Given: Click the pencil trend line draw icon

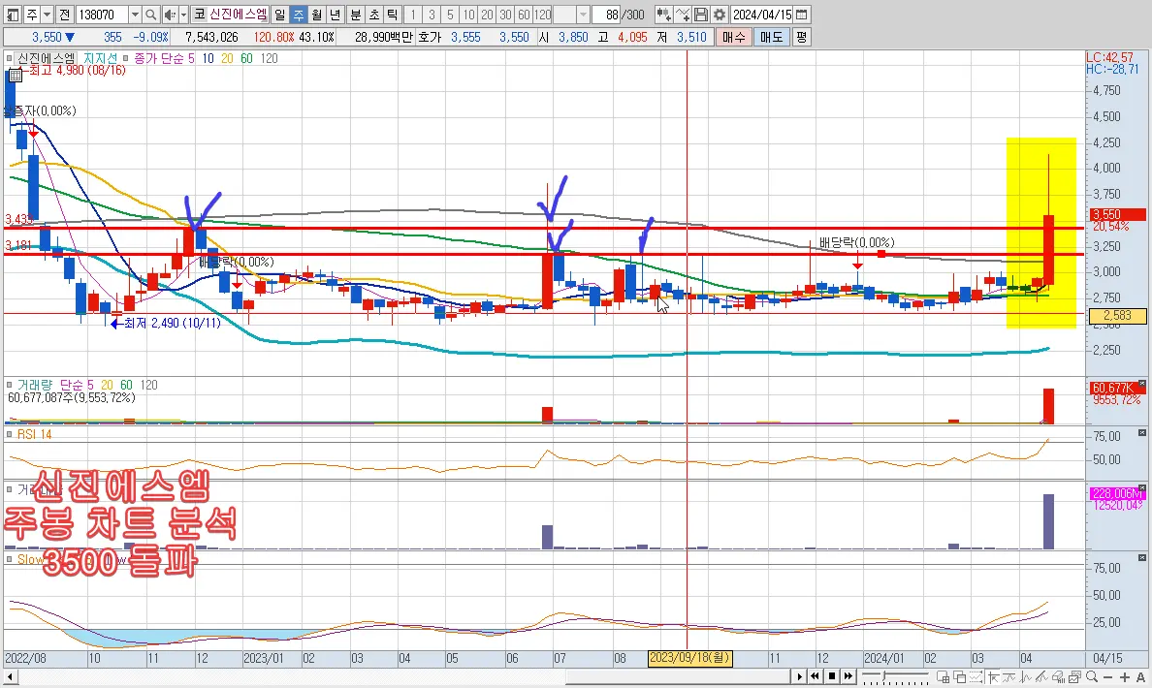Looking at the screenshot, I should (1041, 676).
